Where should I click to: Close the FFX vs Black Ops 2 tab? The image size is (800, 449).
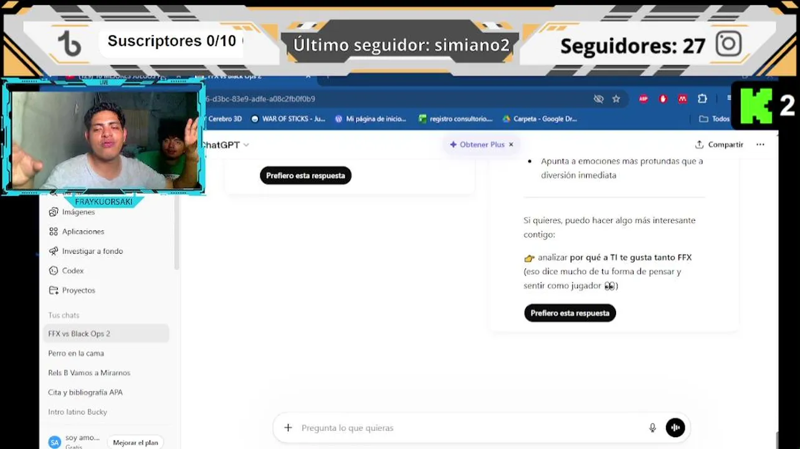[308, 77]
